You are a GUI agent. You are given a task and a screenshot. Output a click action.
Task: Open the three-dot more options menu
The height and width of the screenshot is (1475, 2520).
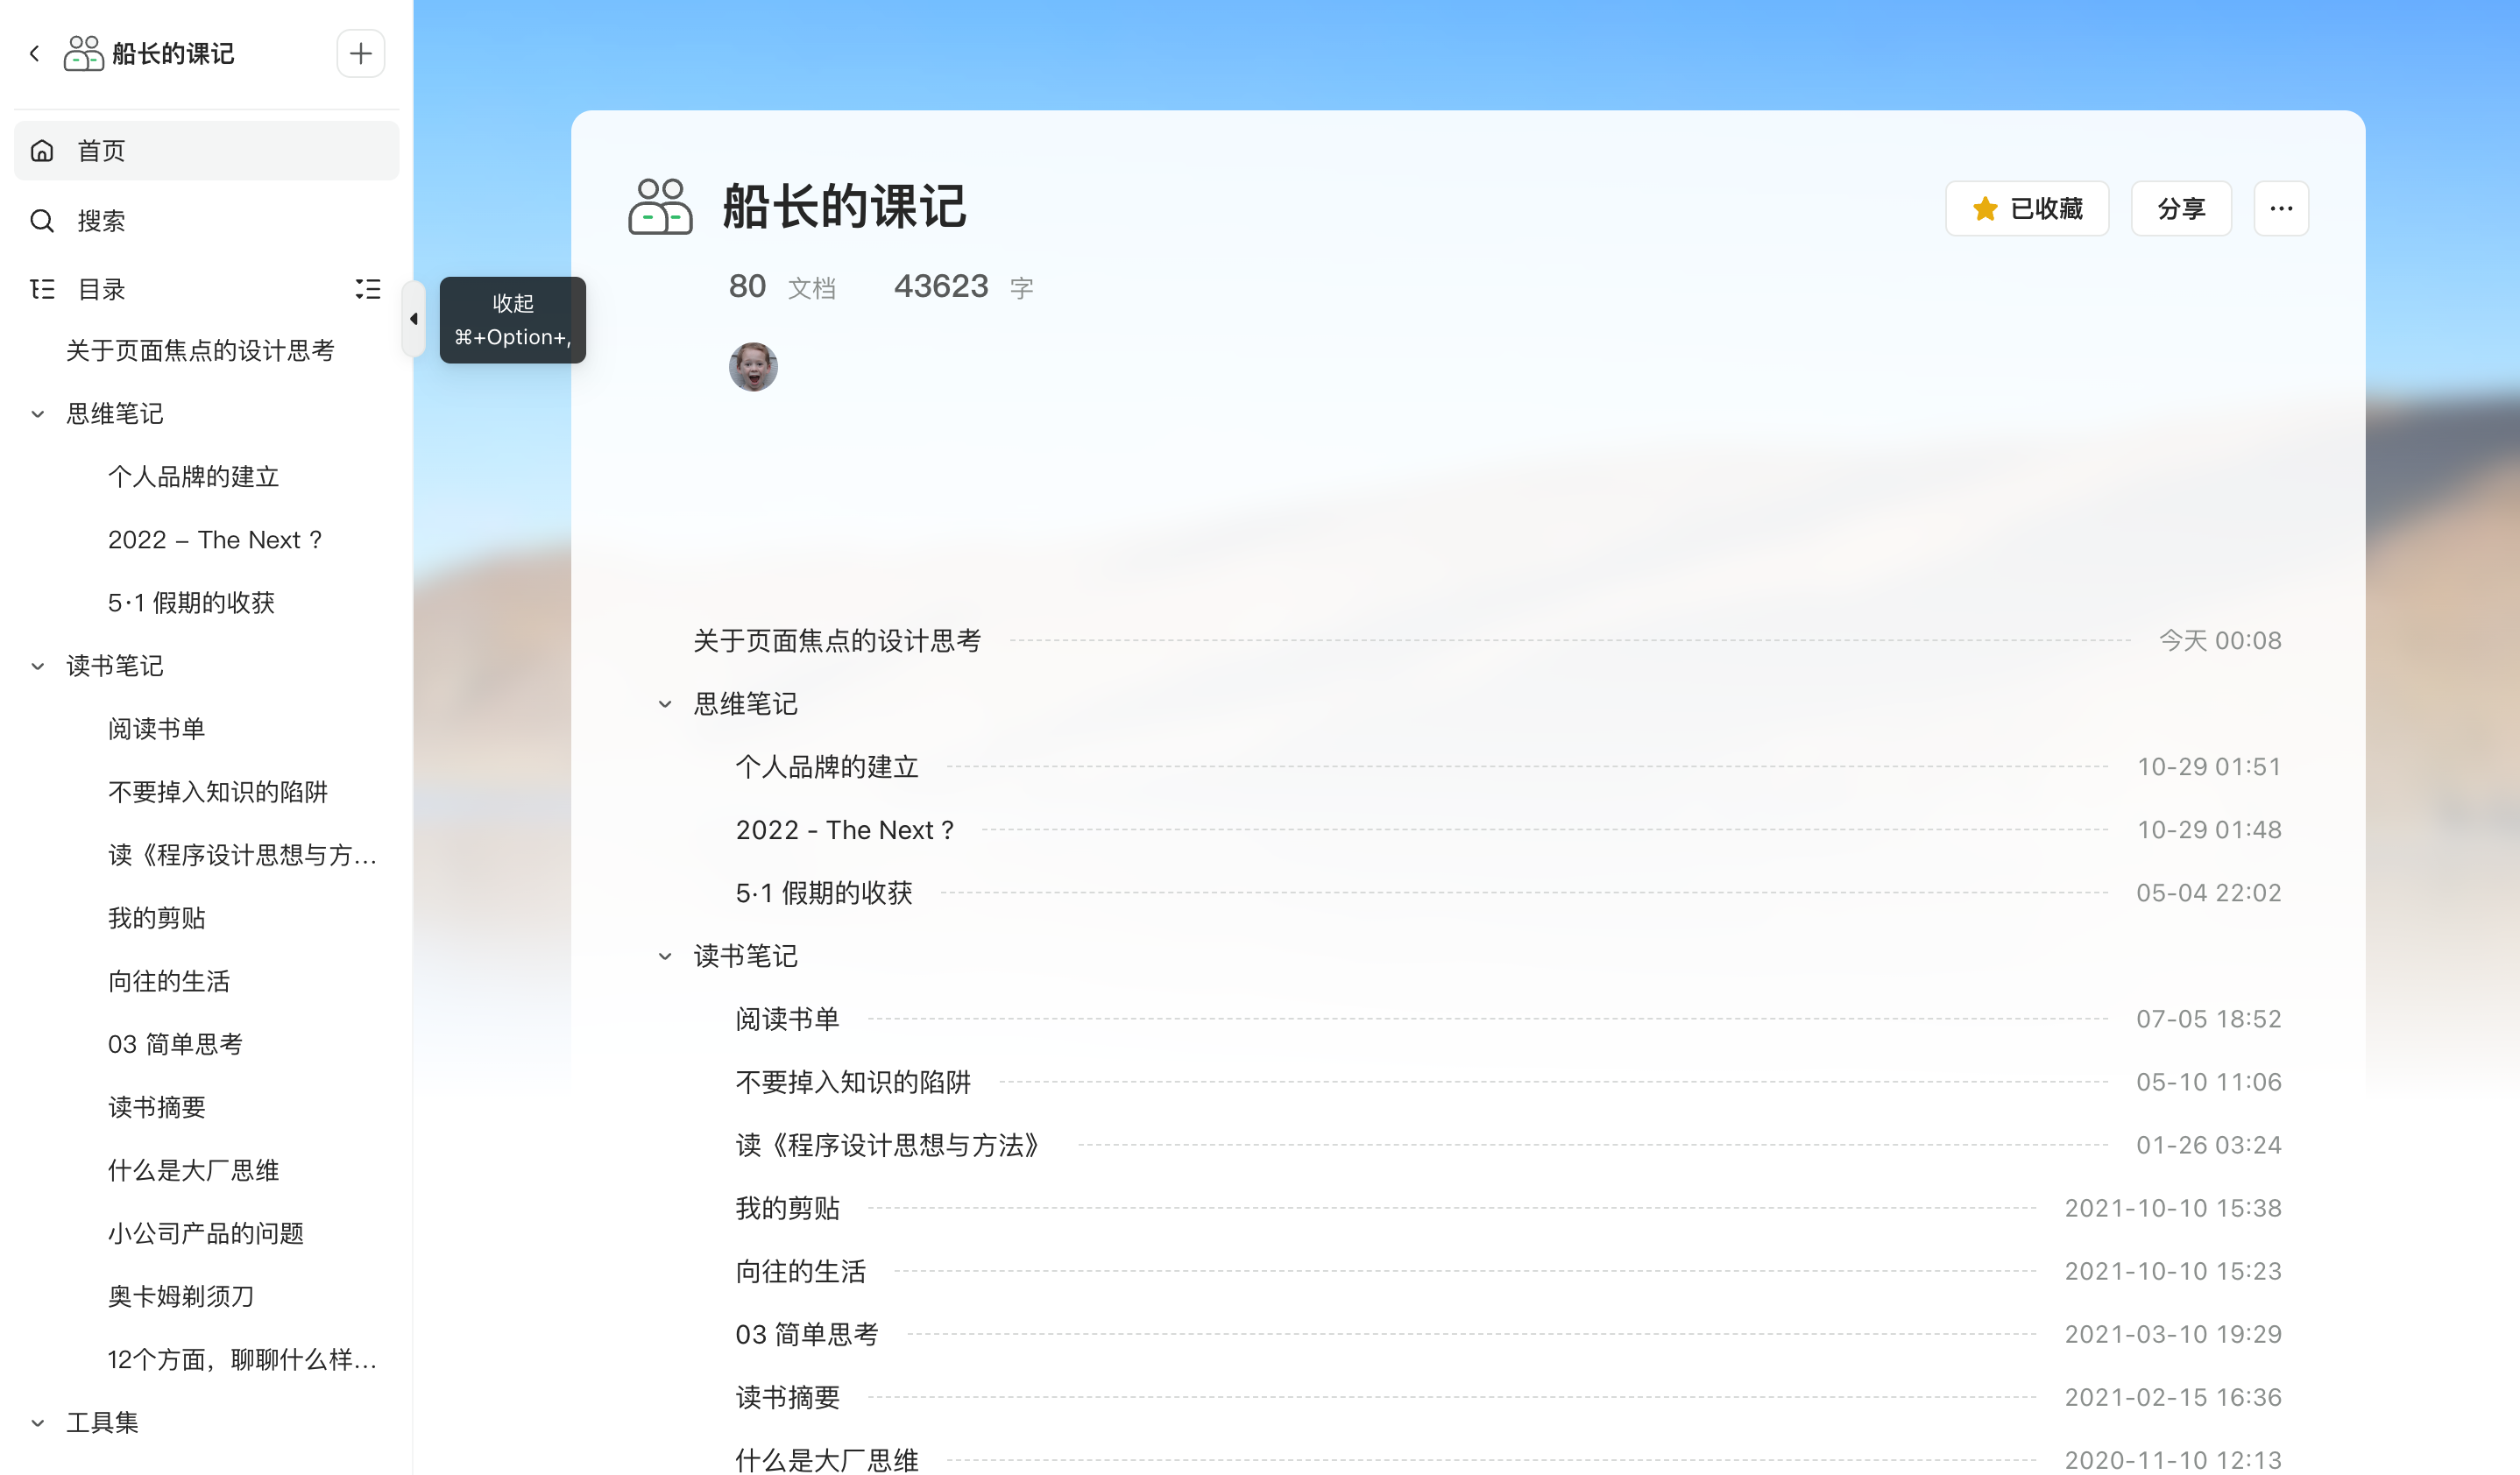2280,208
